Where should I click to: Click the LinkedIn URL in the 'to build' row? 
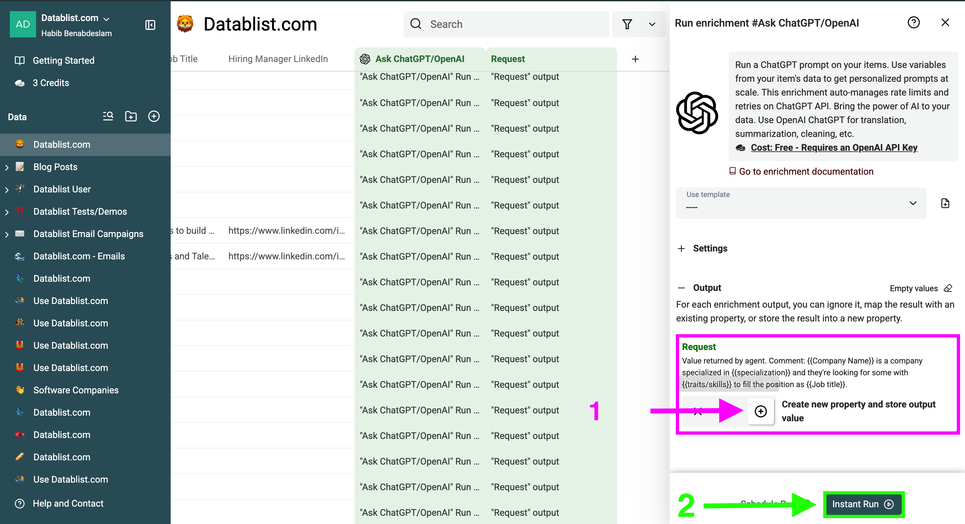(x=286, y=230)
